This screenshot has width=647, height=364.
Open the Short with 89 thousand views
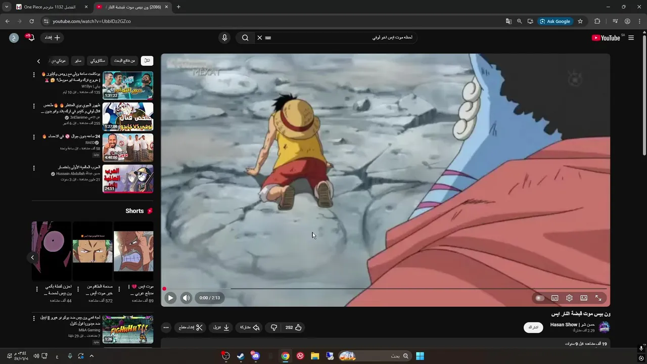[x=133, y=251]
